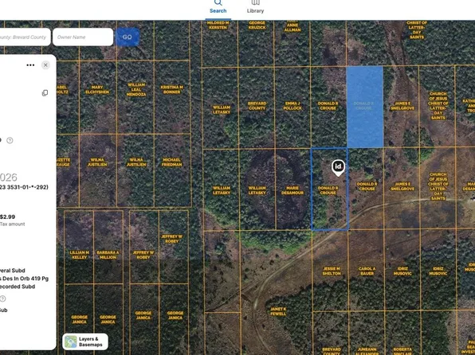This screenshot has width=475, height=355.
Task: Select the blue highlighted Donald R Crouse parcel
Action: [x=365, y=107]
